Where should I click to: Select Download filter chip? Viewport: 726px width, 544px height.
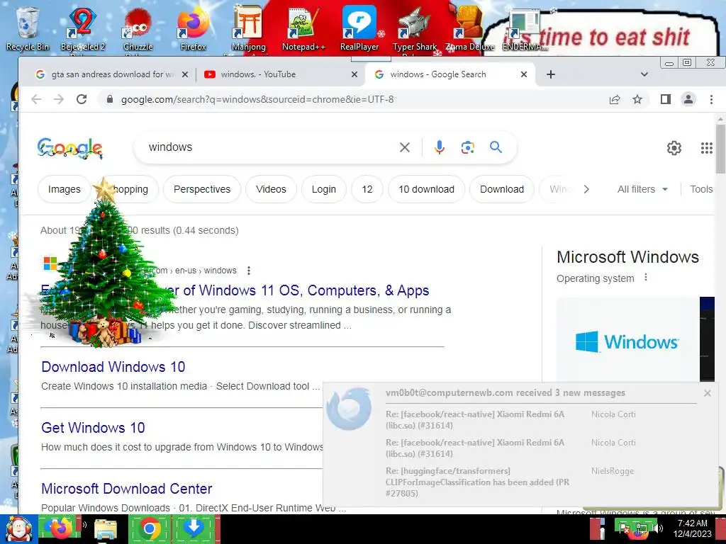coord(502,189)
